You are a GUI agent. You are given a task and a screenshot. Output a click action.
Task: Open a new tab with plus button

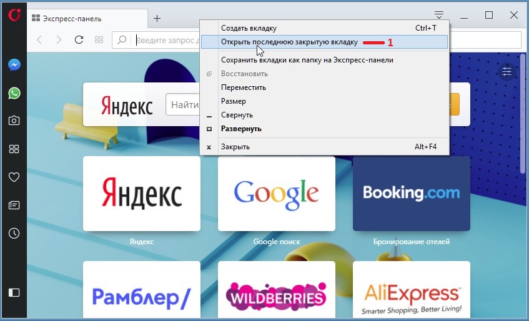(x=157, y=19)
